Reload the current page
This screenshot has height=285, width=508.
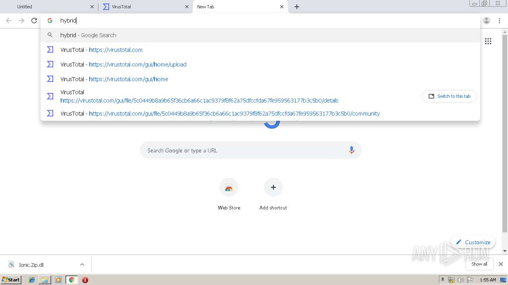[34, 21]
